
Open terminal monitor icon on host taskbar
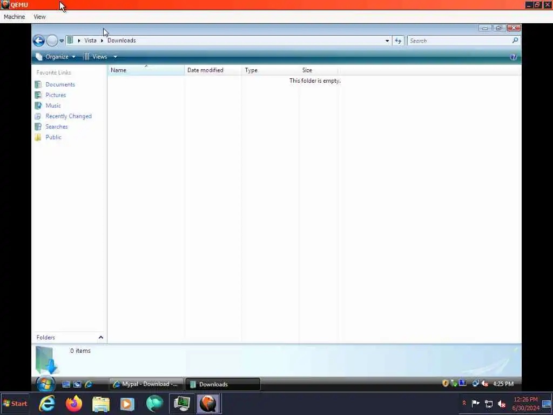click(181, 404)
